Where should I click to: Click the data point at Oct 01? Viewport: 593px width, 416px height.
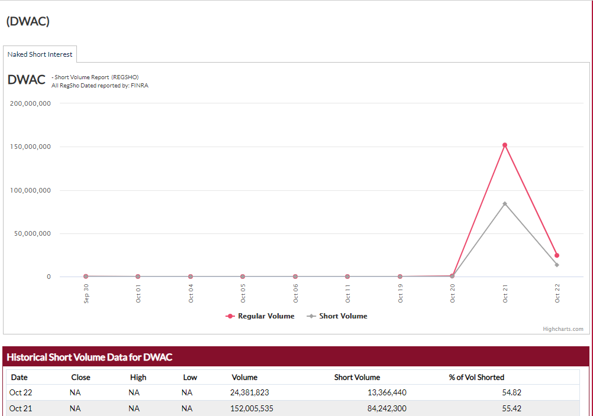(138, 277)
